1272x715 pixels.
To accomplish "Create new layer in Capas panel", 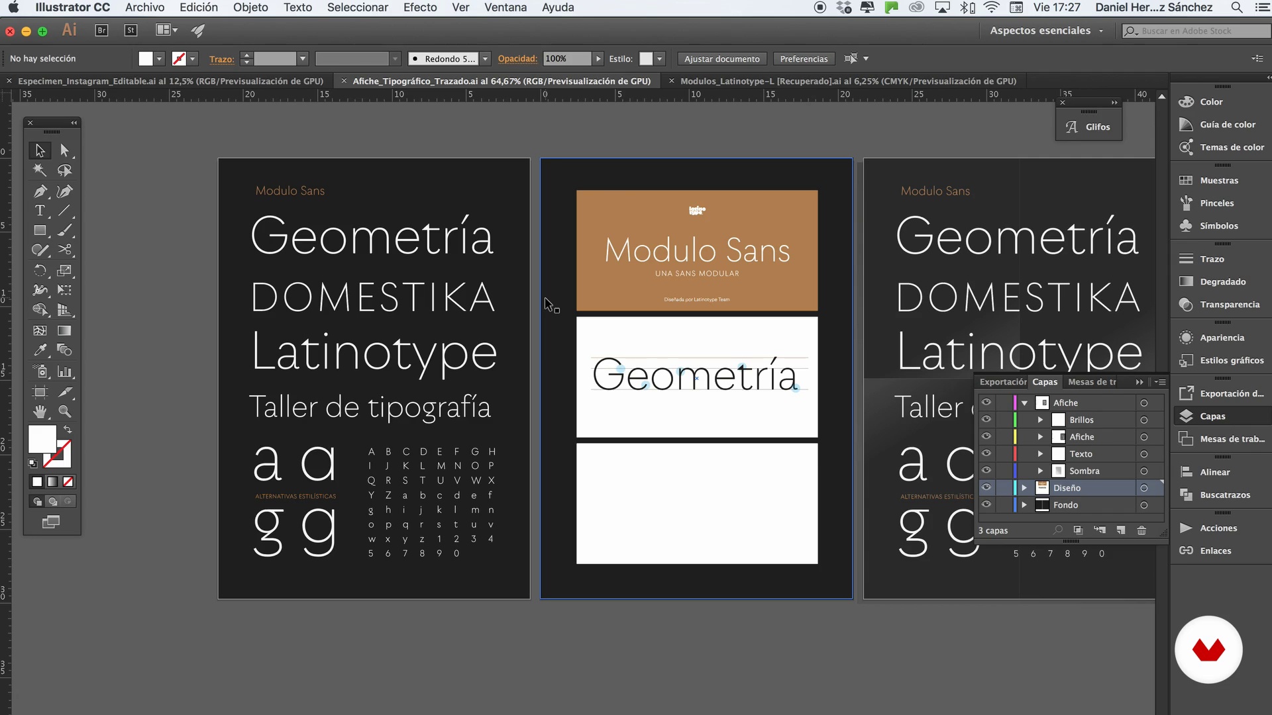I will click(x=1120, y=530).
